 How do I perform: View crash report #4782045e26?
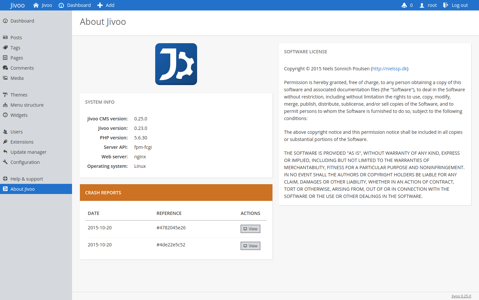[x=250, y=229]
